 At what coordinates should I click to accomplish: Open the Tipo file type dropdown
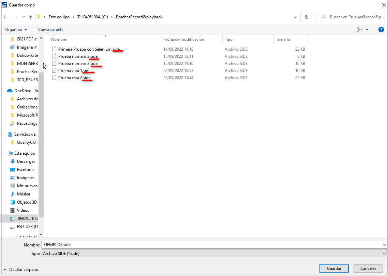pyautogui.click(x=384, y=254)
